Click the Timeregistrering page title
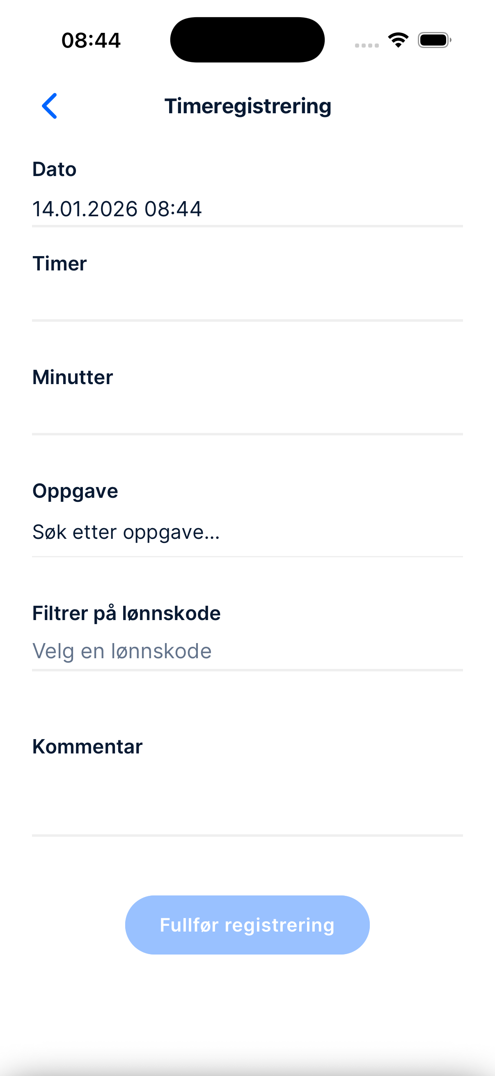The image size is (495, 1076). (248, 106)
